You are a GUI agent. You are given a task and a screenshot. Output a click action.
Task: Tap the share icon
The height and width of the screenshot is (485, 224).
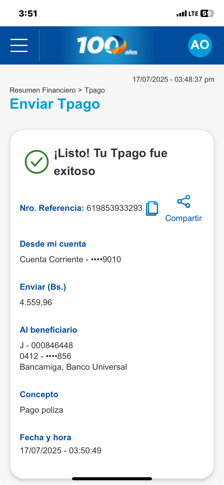point(184,201)
